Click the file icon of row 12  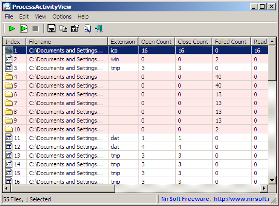point(9,147)
